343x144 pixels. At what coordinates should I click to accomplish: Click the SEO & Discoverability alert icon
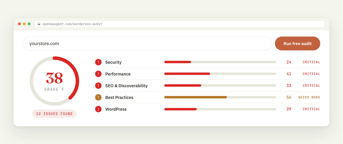click(x=98, y=86)
